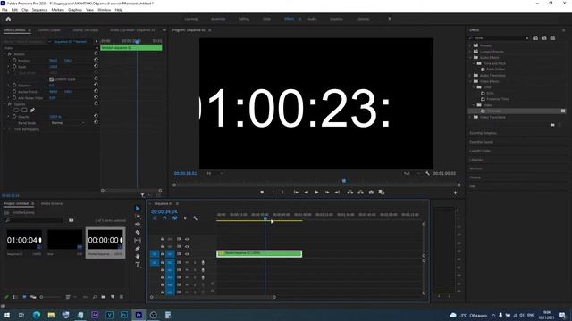Select free draw bezier mask pen
This screenshot has height=321, width=572.
click(32, 110)
